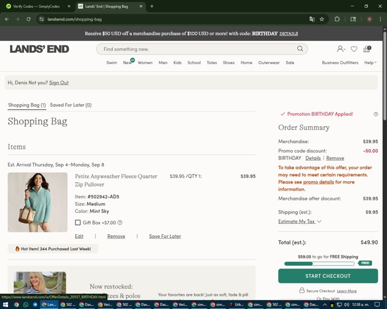Show hidden system tray icons

325,305
